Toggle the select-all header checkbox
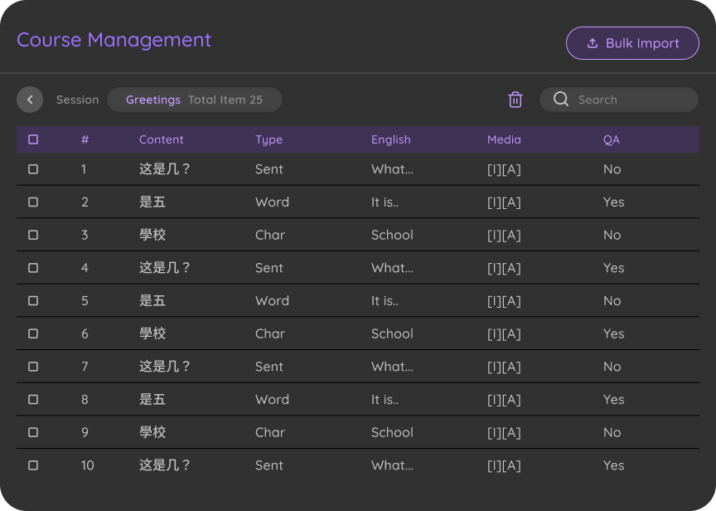The height and width of the screenshot is (511, 716). coord(33,139)
